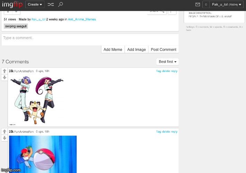Upvote the first FunAnimeFan comment
Viewport: 246px width, 173px height.
4,71
